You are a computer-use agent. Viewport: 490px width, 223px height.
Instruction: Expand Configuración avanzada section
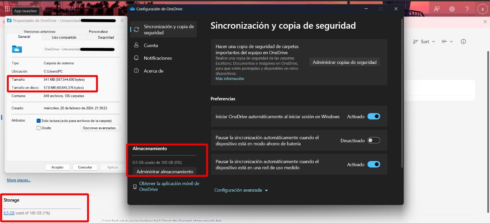(x=241, y=190)
